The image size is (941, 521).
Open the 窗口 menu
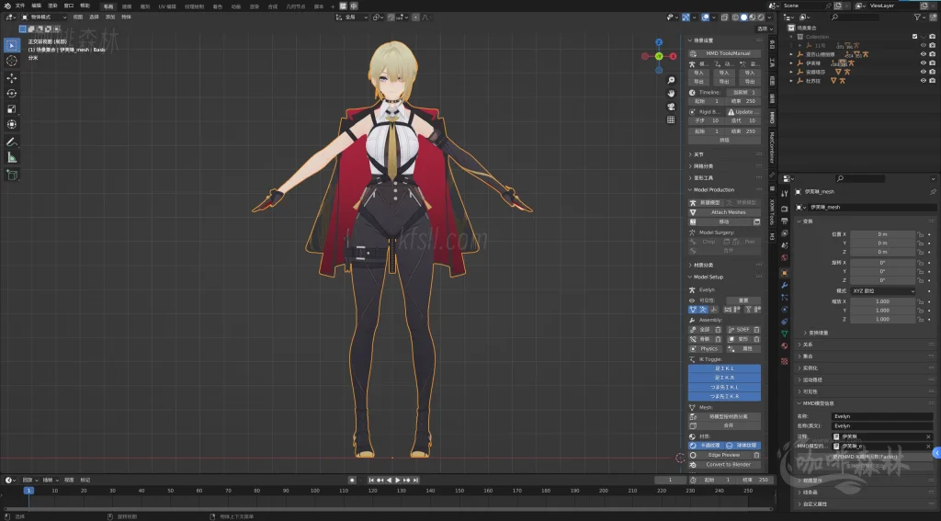tap(68, 6)
